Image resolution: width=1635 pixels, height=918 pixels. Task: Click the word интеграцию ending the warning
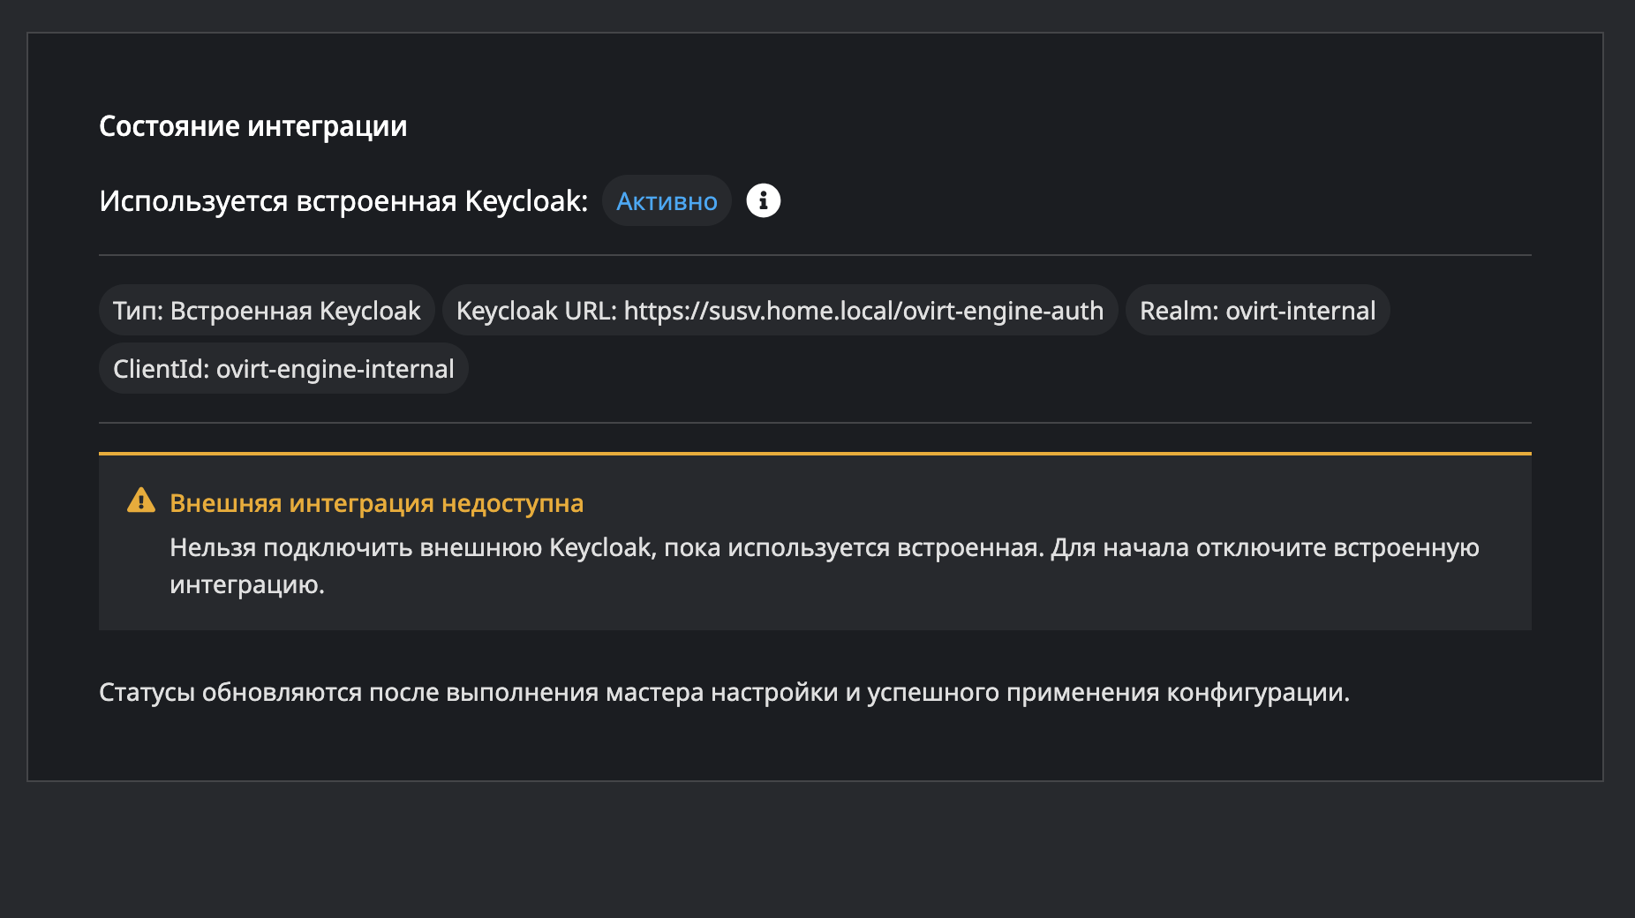pos(246,585)
